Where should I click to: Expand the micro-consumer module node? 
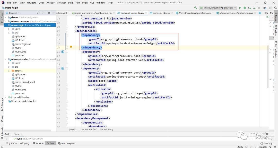[x=5, y=21]
